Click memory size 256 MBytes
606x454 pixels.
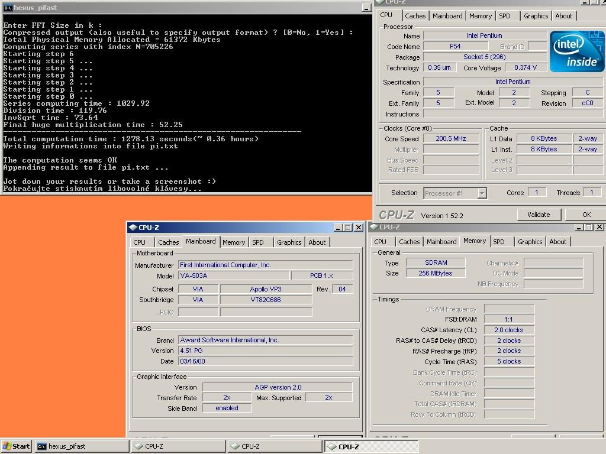pos(436,273)
